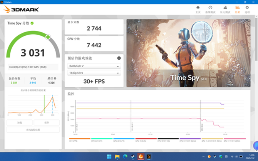Go to the 主页 home icon
Screen dimensions: 258x161
(198, 8)
